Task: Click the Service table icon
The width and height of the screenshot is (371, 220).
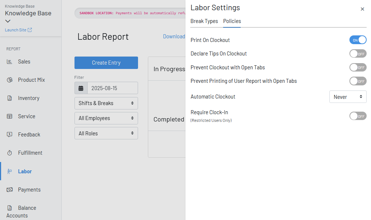Action: coord(10,116)
